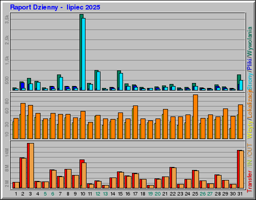Click the "3,5k" y-axis value

(7, 19)
